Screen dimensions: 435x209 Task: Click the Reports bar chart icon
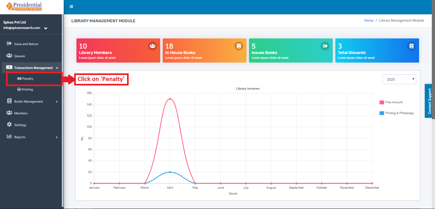click(9, 137)
